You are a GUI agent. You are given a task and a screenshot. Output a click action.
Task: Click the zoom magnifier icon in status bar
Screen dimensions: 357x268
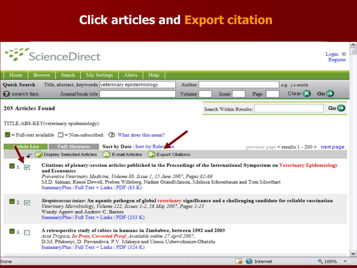click(320, 261)
